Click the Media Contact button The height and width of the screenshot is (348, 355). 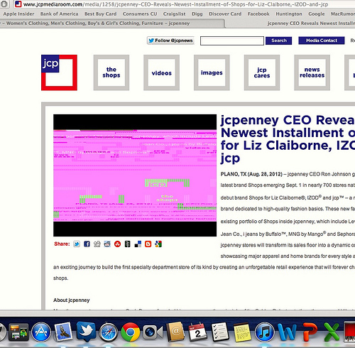(322, 40)
